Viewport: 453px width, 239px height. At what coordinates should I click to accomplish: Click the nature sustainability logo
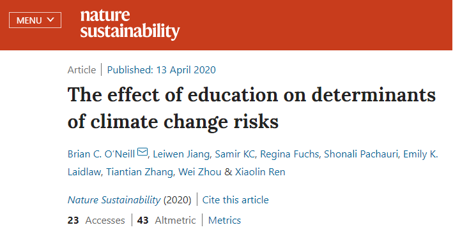click(130, 24)
